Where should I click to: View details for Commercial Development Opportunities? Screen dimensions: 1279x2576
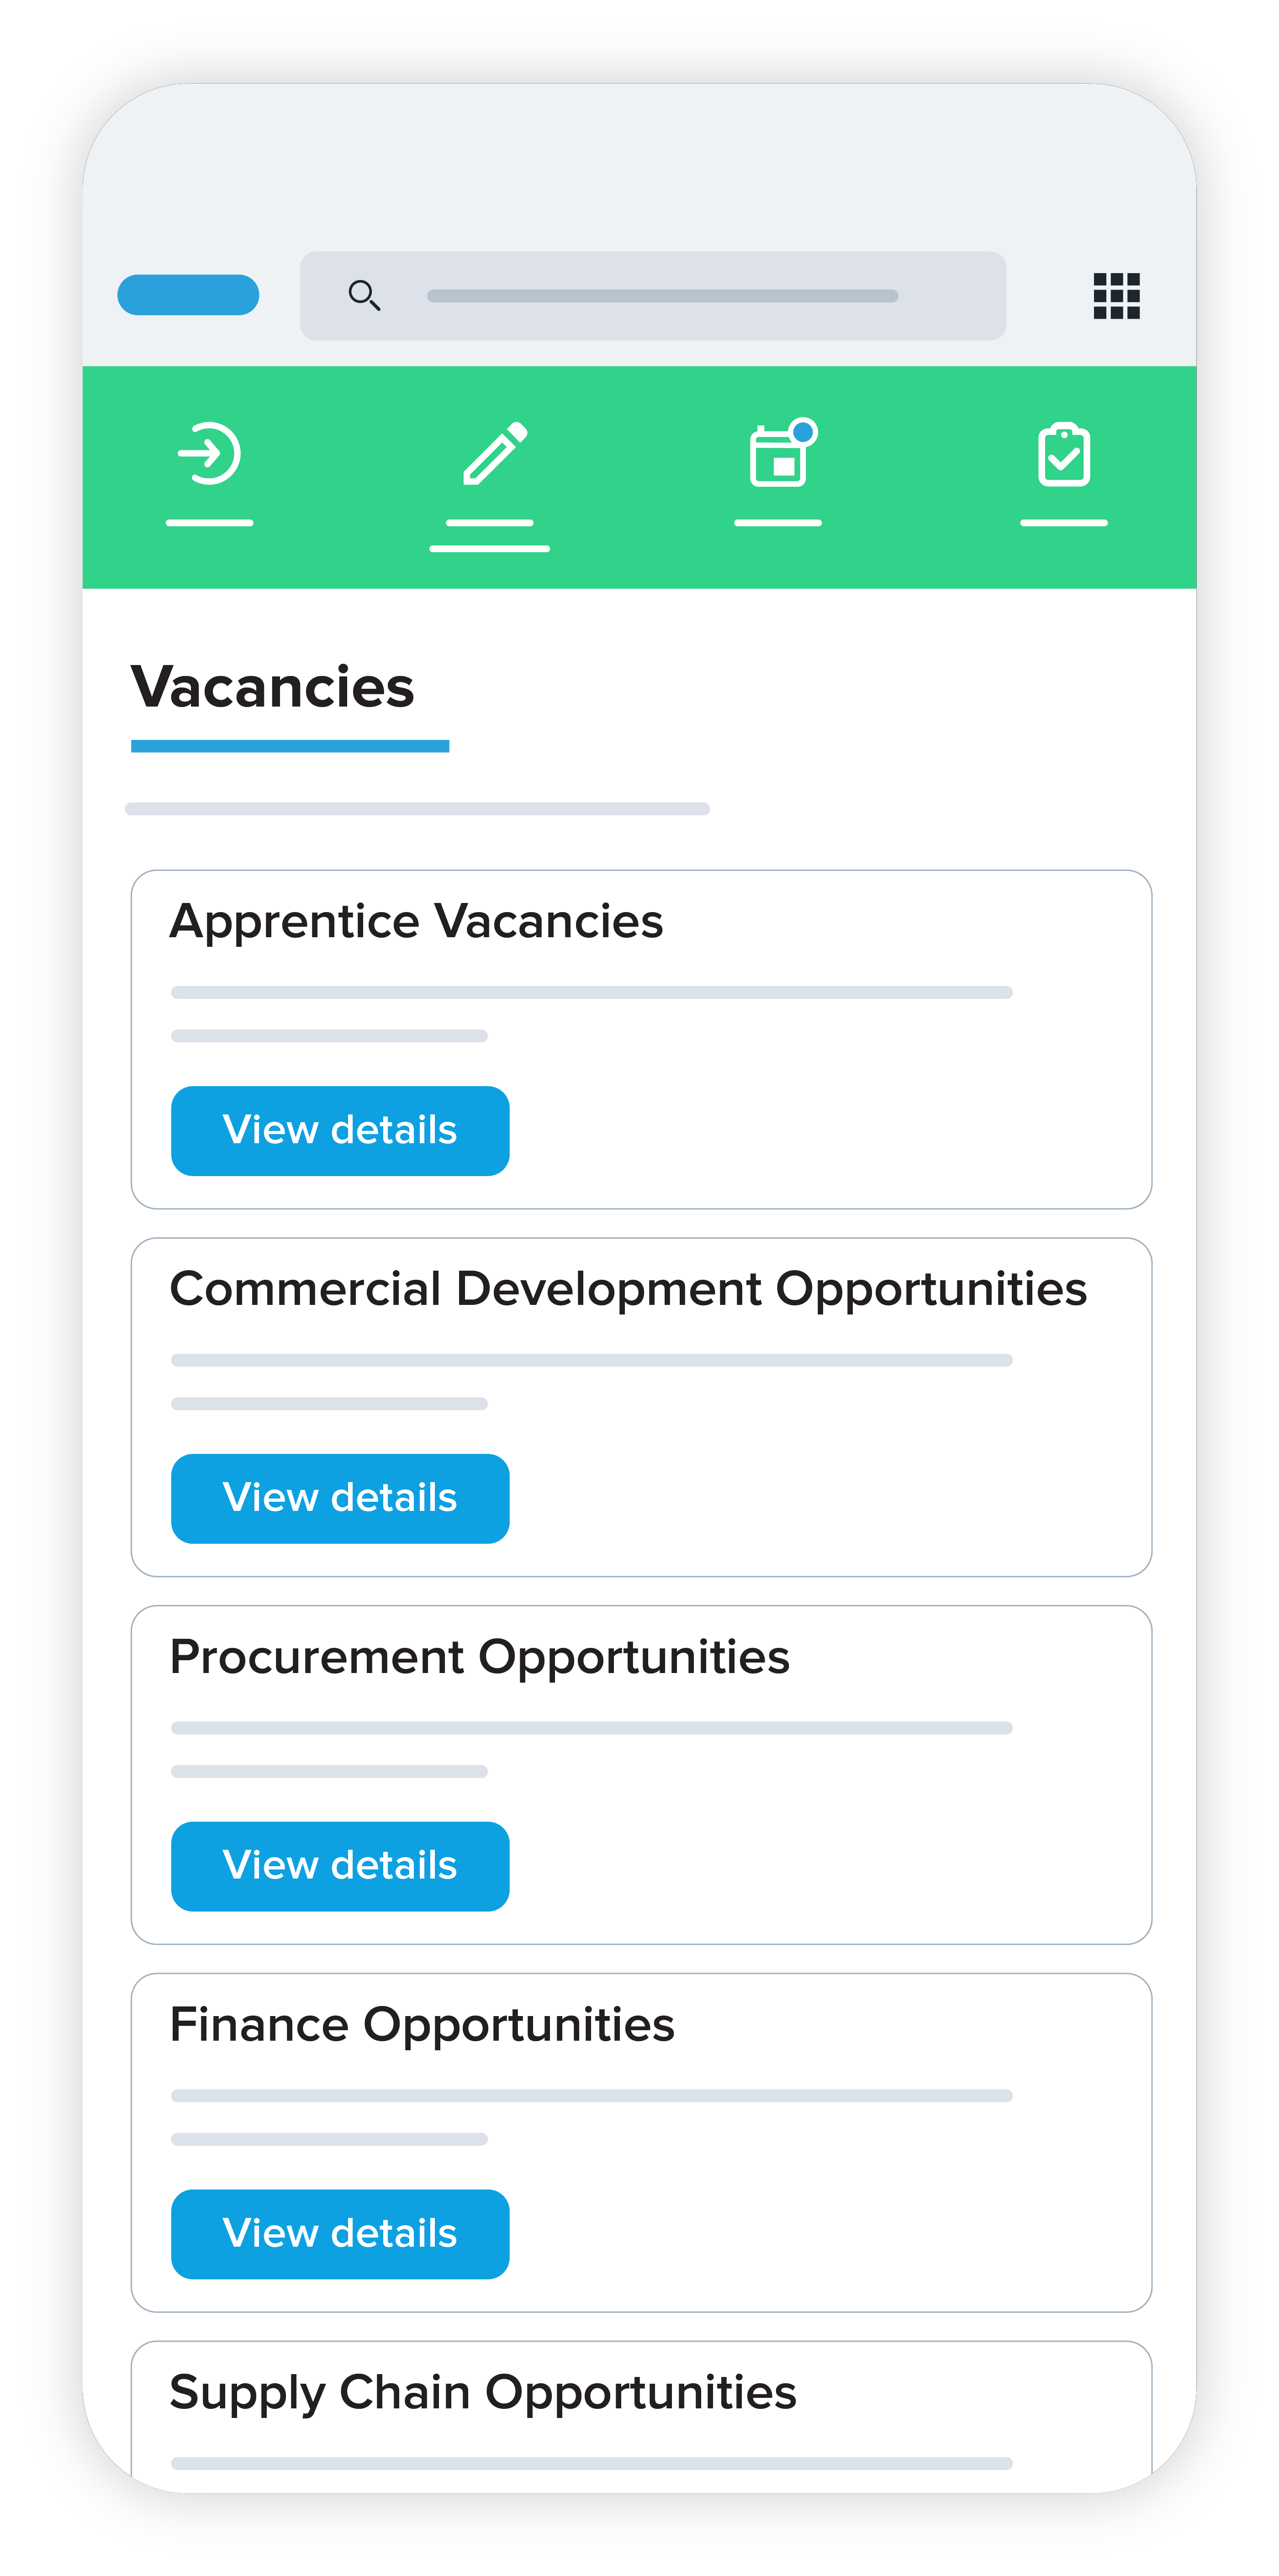(340, 1498)
